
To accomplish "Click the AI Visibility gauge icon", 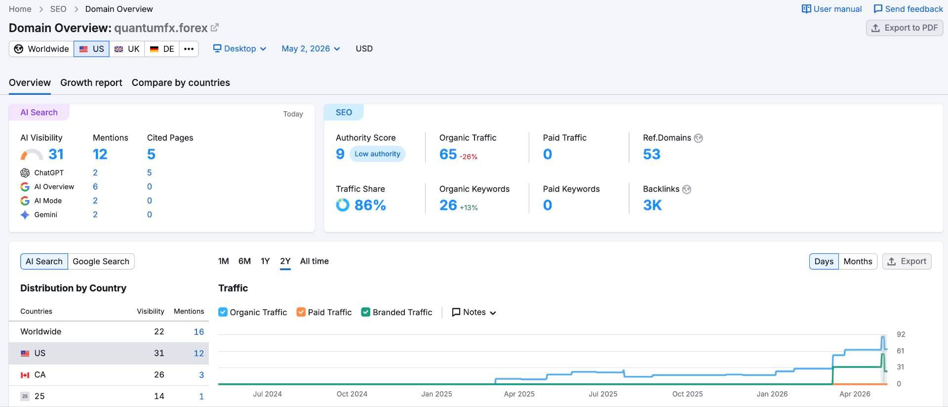I will 32,155.
